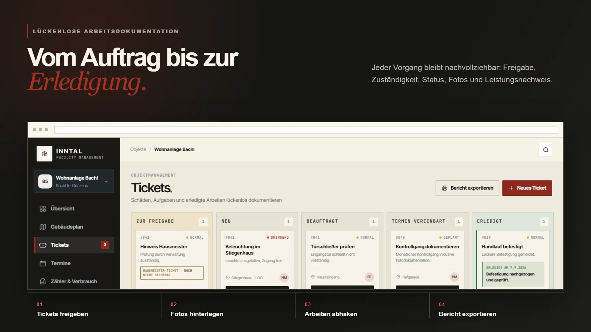Click the B5 property badge
Image resolution: width=591 pixels, height=332 pixels.
[x=45, y=181]
